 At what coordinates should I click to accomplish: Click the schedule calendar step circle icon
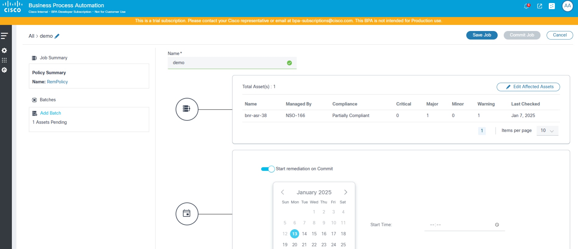coord(187,214)
